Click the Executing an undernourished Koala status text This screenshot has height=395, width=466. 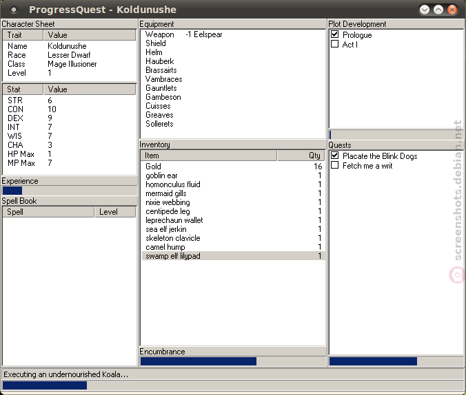click(65, 374)
